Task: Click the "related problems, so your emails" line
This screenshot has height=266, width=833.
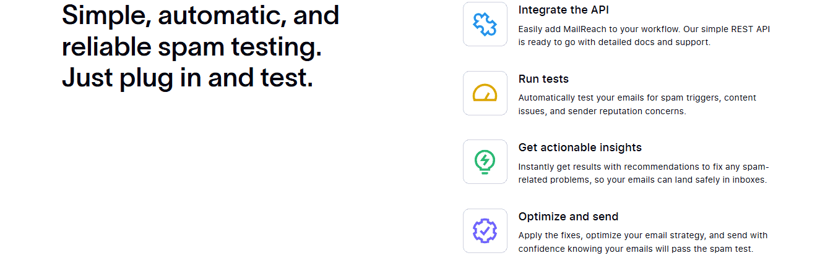Action: [643, 180]
